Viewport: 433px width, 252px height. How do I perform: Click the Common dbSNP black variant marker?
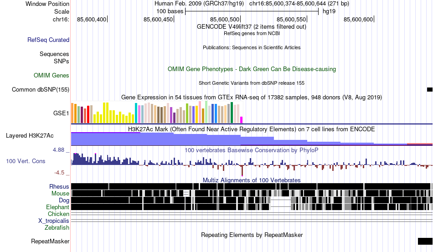coord(430,89)
